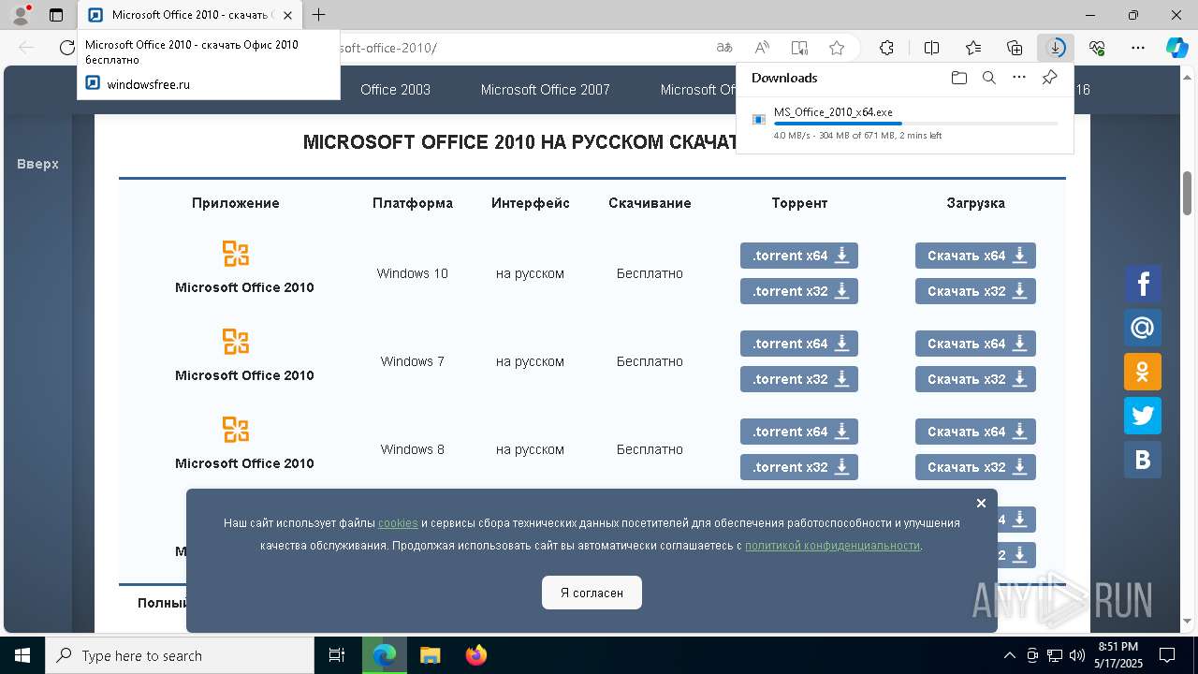Click Скачать x64 for Windows 10

pos(975,256)
